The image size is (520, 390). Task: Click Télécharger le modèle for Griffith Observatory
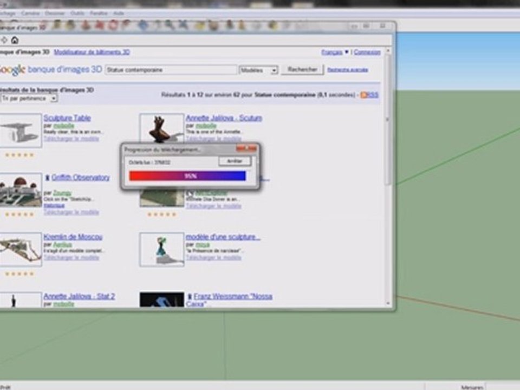(x=71, y=212)
